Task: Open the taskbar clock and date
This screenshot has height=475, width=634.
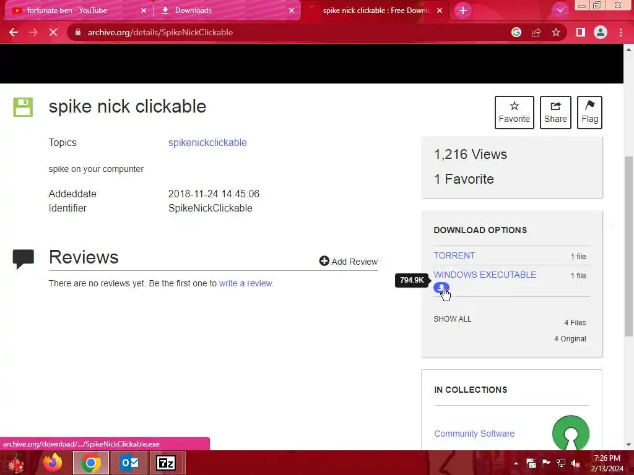Action: 607,463
